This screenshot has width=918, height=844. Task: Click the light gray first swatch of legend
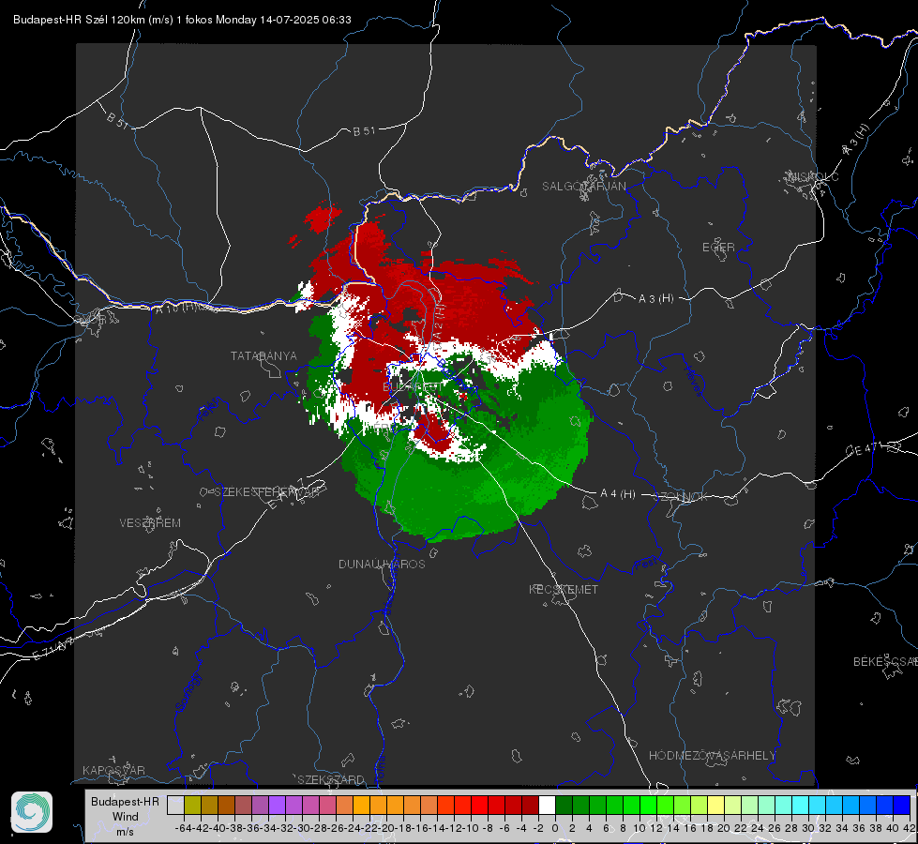tap(175, 806)
